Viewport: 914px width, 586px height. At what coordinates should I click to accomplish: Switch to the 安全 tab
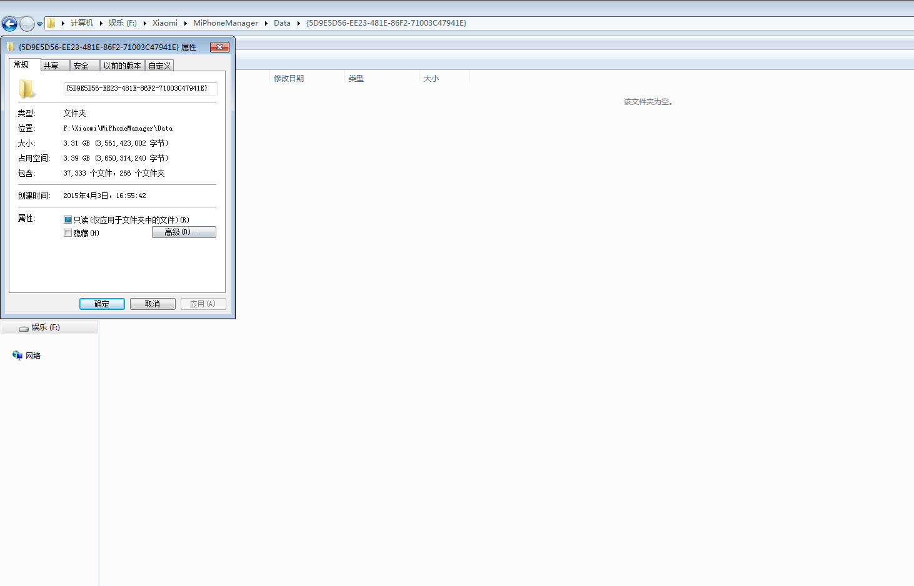point(84,66)
